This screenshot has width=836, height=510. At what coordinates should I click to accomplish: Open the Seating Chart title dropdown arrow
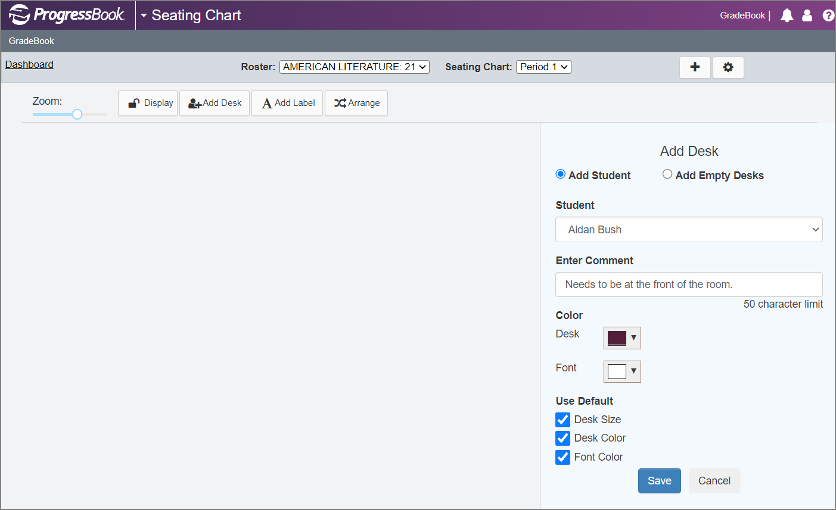[x=144, y=15]
